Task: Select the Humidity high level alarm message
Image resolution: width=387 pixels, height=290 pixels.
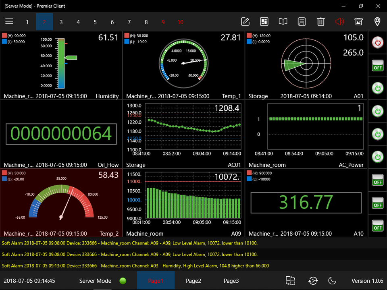Action: coord(135,266)
